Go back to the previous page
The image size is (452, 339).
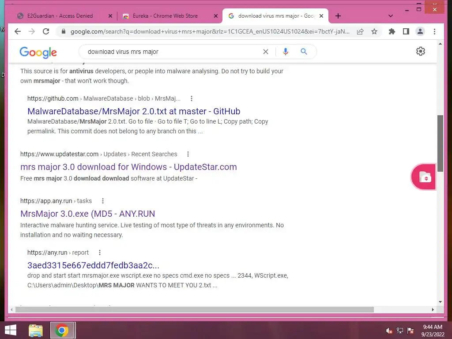(x=18, y=31)
